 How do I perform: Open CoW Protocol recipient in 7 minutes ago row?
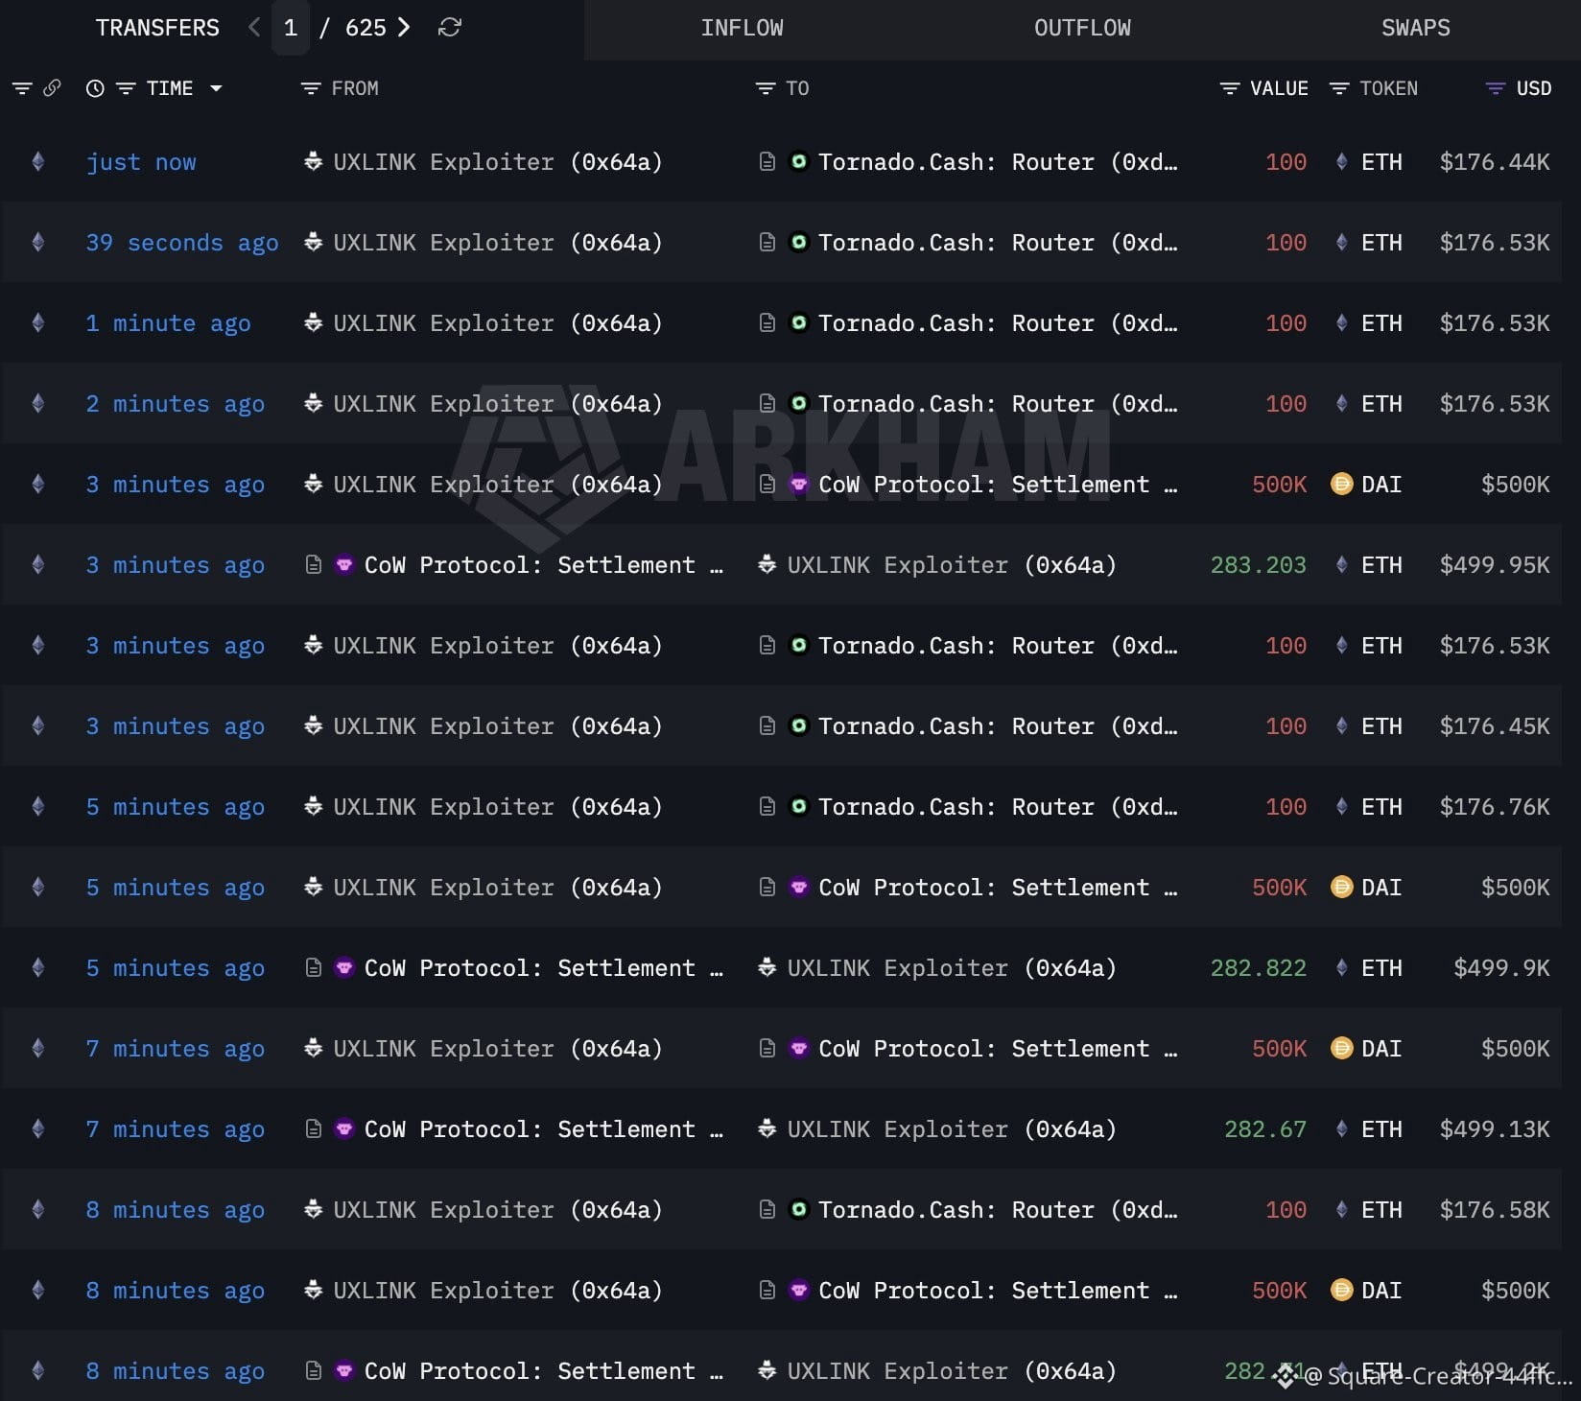pyautogui.click(x=998, y=1049)
